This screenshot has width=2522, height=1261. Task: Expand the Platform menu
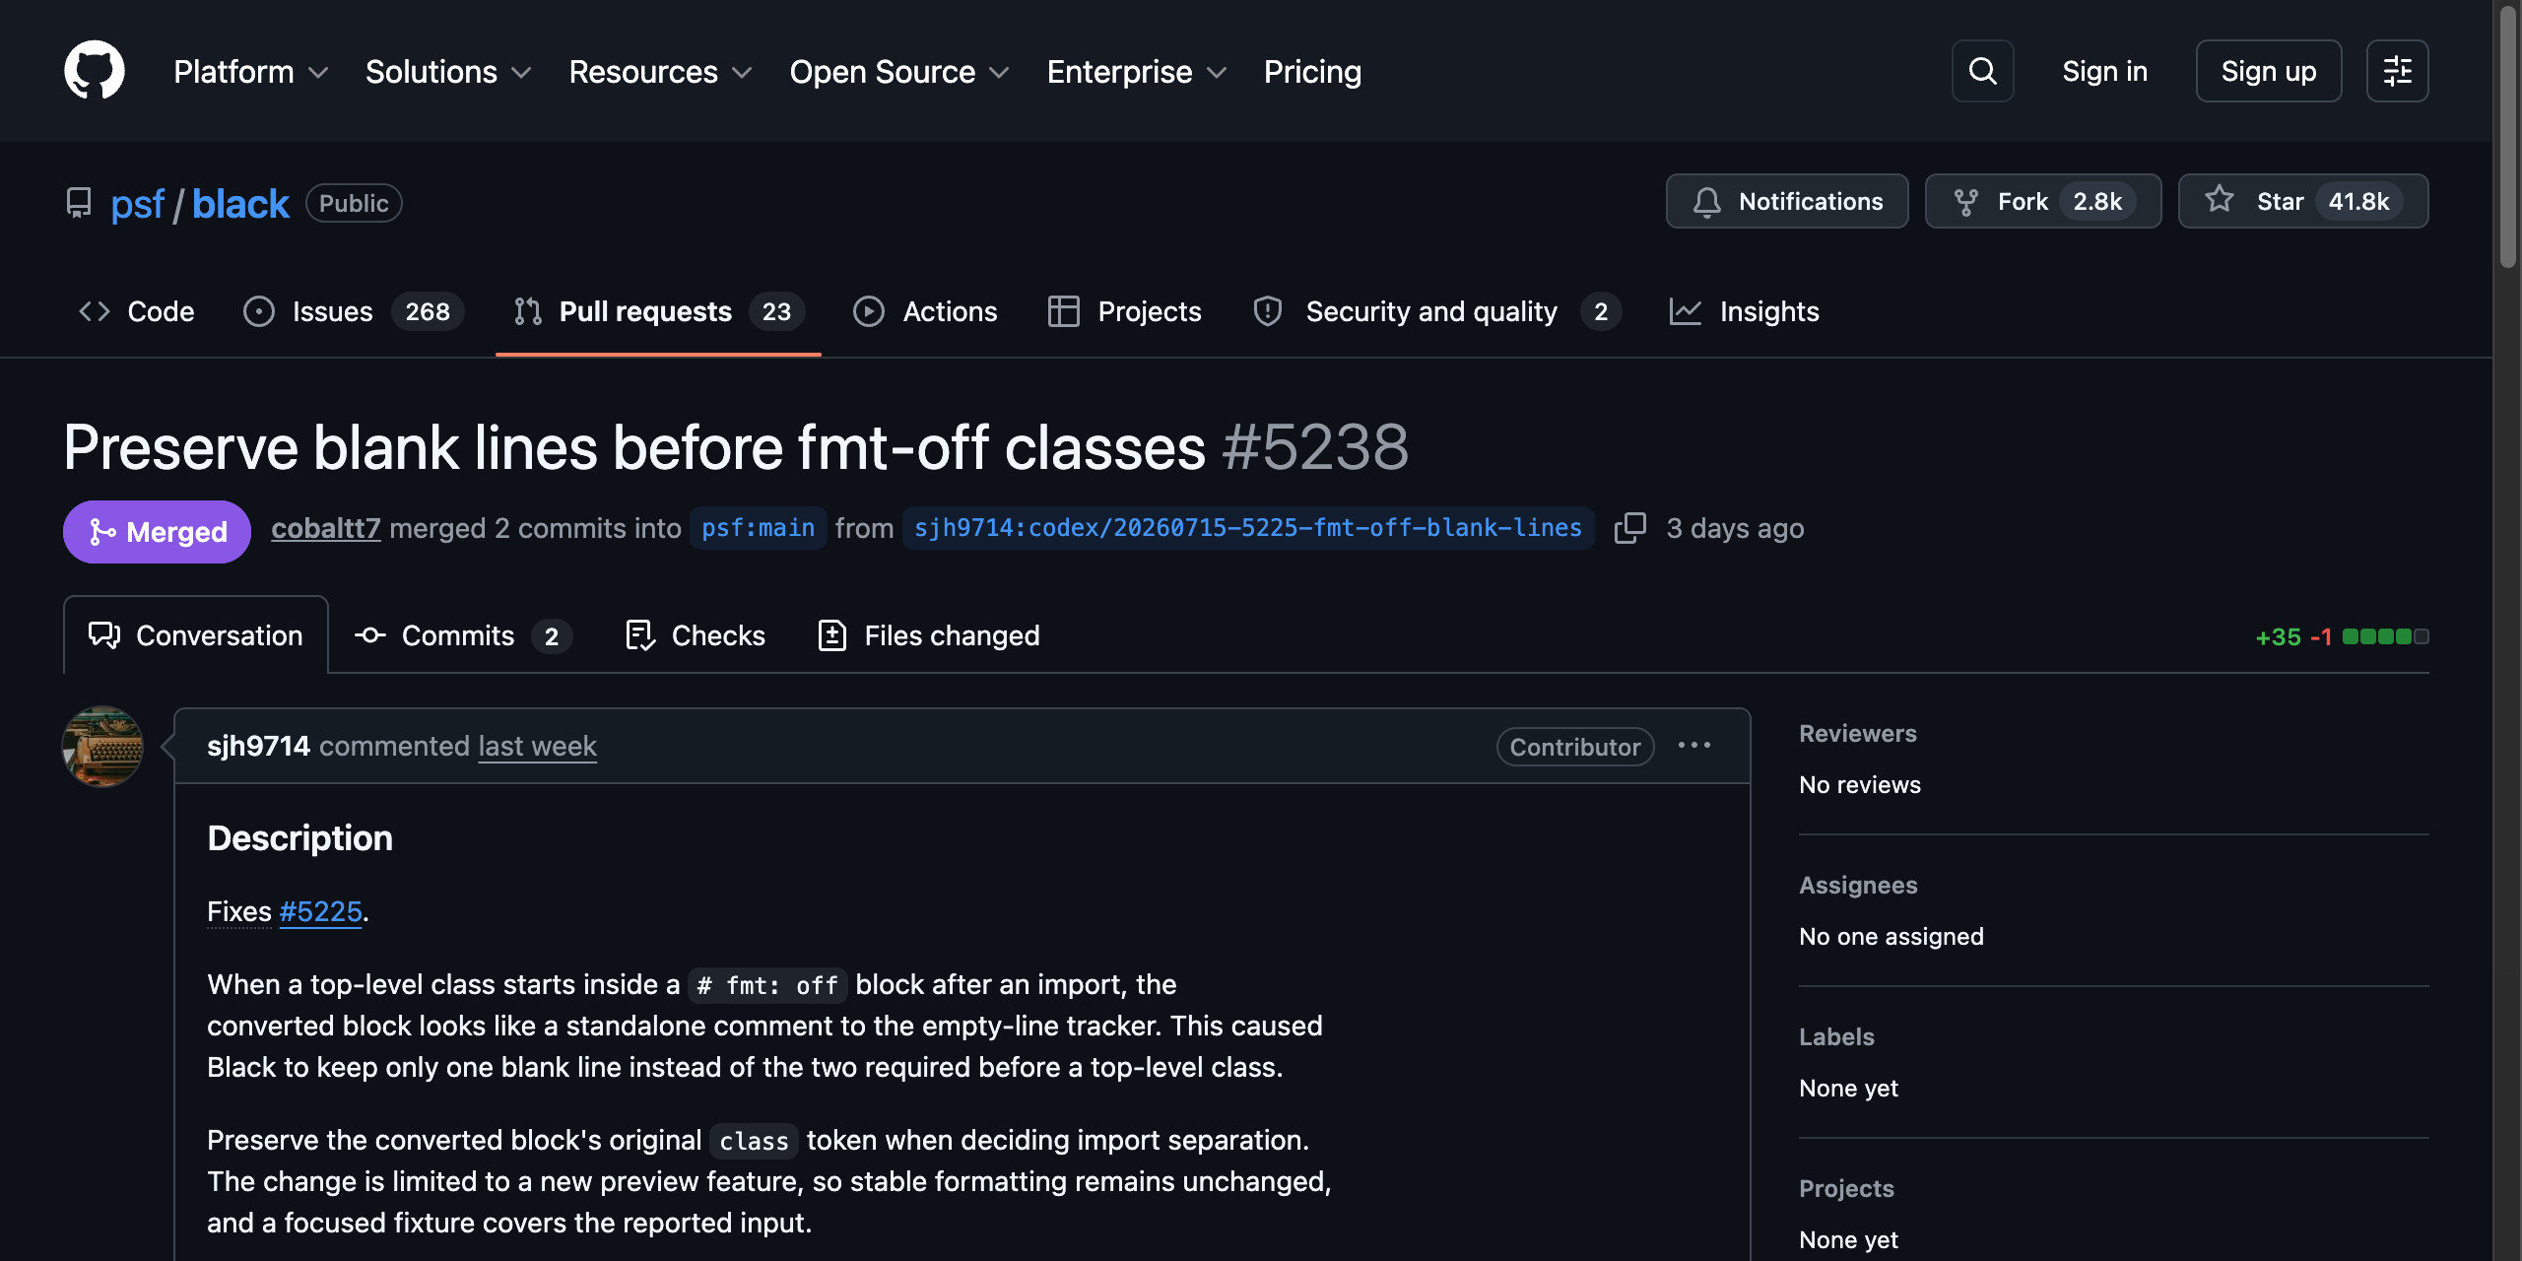pos(251,72)
